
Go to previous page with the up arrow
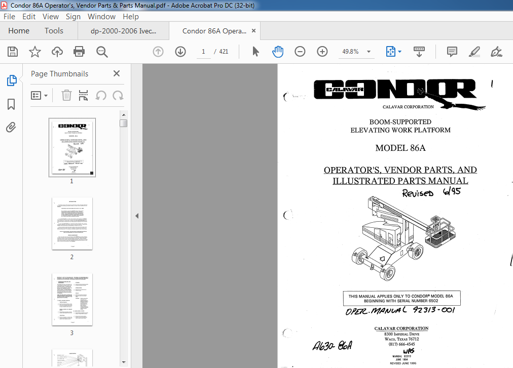(x=158, y=52)
